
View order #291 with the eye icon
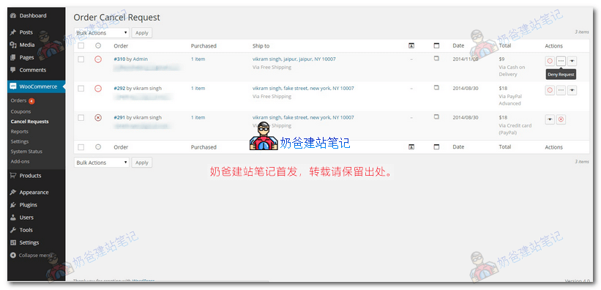(550, 119)
